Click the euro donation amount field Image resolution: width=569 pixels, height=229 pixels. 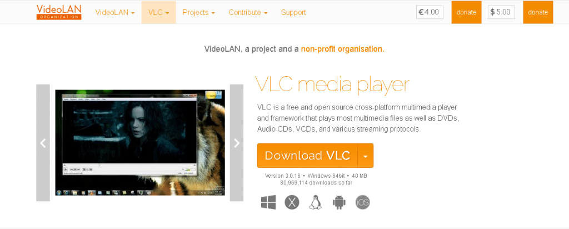point(430,12)
